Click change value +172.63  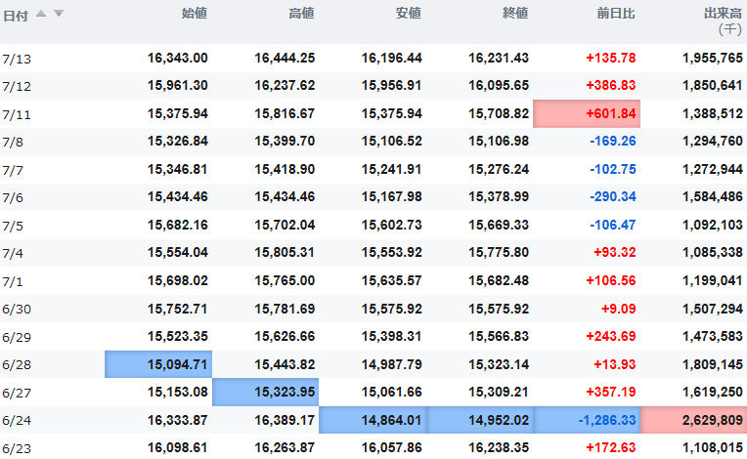(x=611, y=447)
